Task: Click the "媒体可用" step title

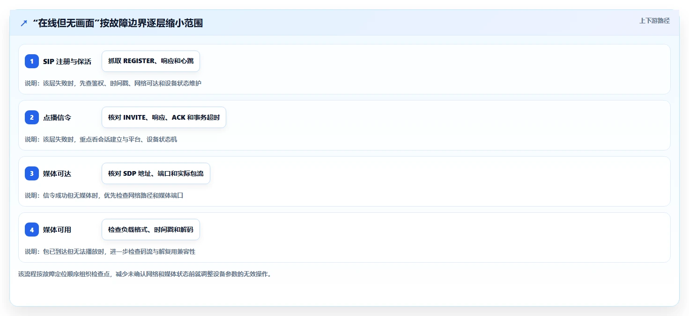Action: tap(57, 230)
